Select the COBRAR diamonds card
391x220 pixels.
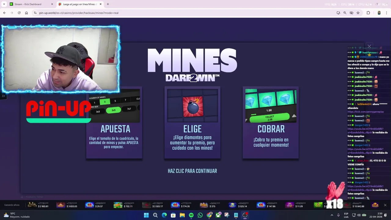[271, 123]
